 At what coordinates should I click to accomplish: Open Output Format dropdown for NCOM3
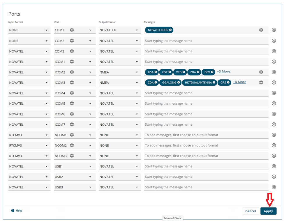click(x=120, y=156)
